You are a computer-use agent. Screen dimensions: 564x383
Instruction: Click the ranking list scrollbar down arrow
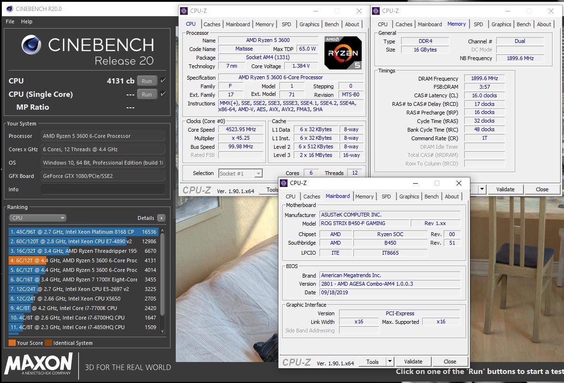[162, 331]
